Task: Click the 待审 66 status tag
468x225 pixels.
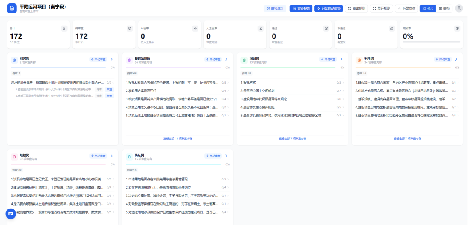Action: [x=132, y=73]
